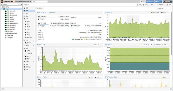Click the Time (时间) clock icon
173x91 pixels.
[26, 35]
